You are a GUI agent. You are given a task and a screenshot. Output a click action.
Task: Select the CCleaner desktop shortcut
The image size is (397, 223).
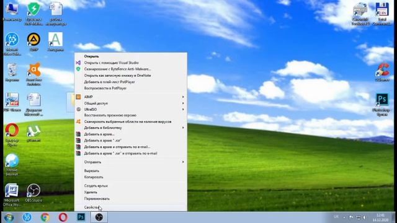[382, 72]
